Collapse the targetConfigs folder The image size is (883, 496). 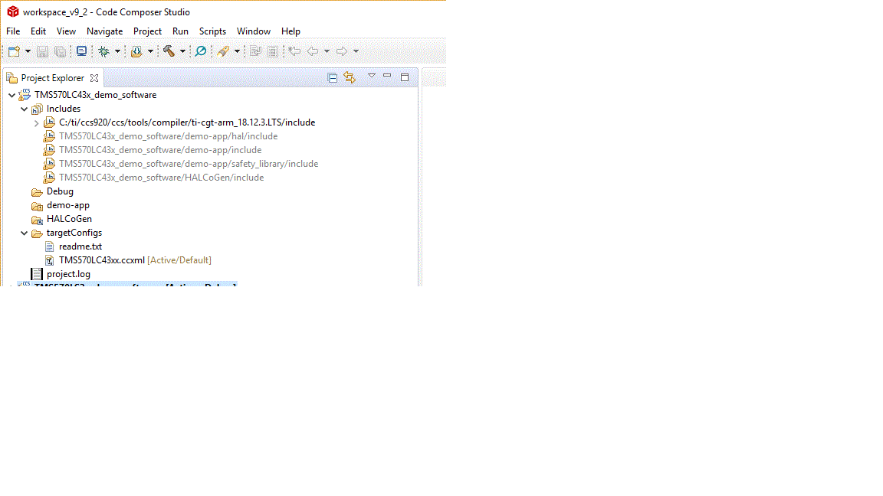click(x=25, y=233)
